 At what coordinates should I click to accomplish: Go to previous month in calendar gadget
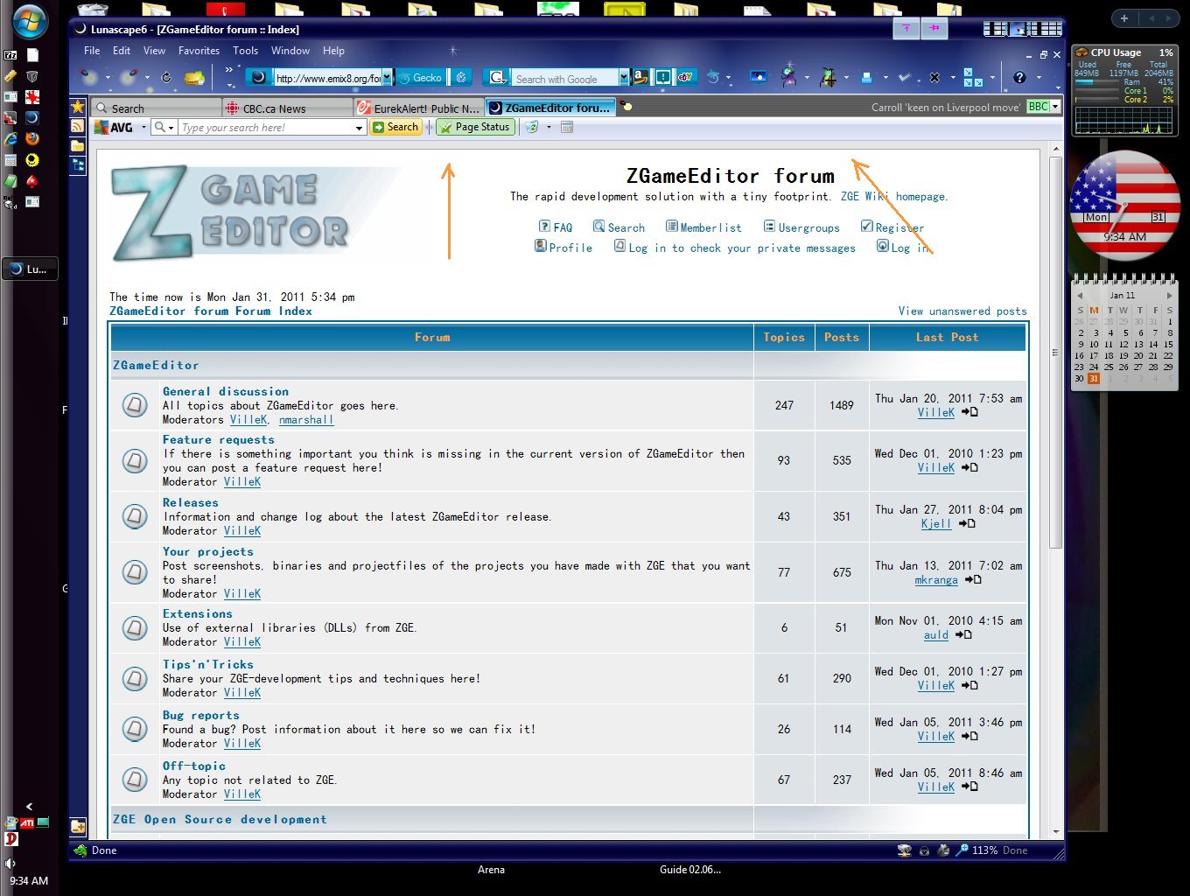click(x=1081, y=295)
